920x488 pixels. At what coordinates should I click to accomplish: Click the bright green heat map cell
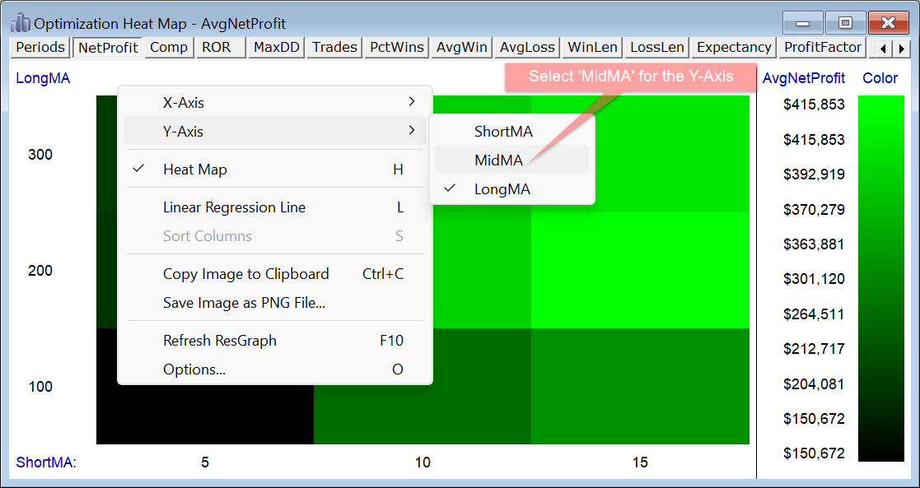640,270
